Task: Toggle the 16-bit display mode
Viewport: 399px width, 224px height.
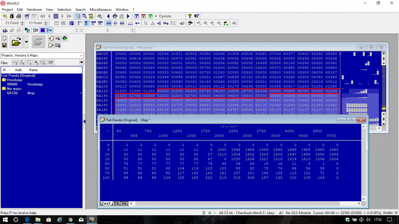Action: coord(87,23)
